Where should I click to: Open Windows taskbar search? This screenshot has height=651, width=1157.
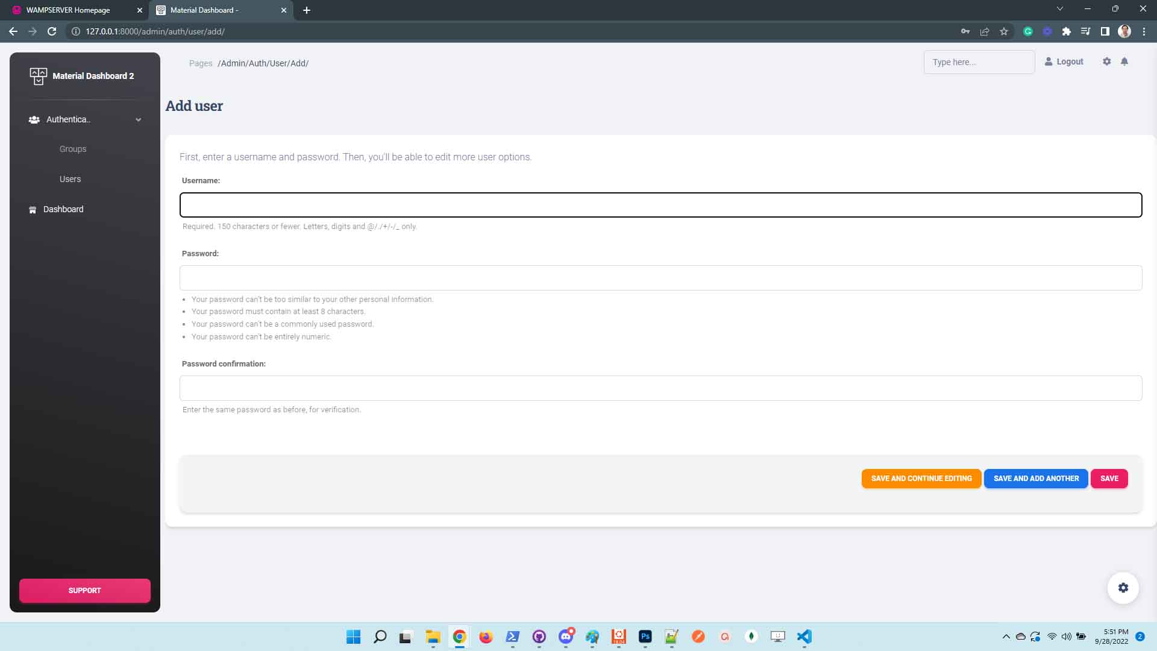click(x=380, y=637)
